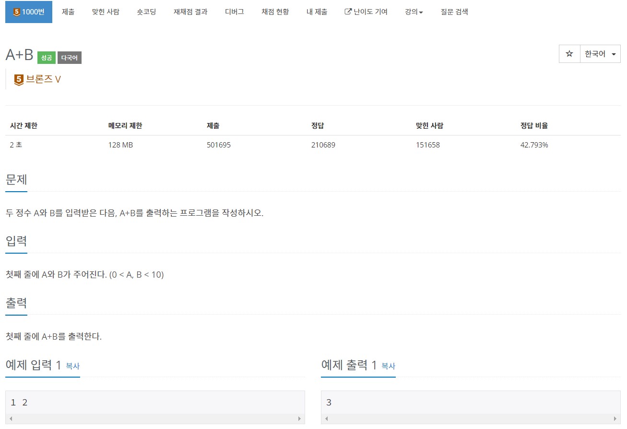
Task: Open the 한국어 language dropdown
Action: pos(600,54)
